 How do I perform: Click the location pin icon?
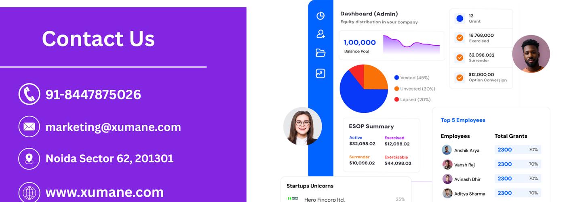tap(29, 158)
